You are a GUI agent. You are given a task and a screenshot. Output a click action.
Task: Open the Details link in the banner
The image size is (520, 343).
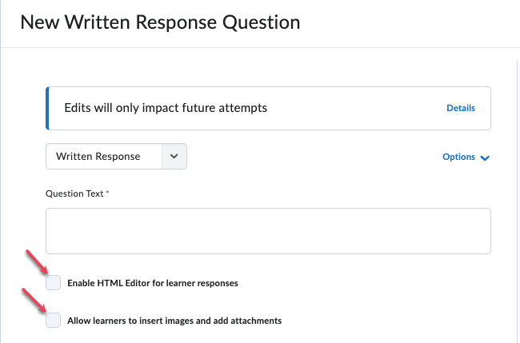pyautogui.click(x=461, y=108)
